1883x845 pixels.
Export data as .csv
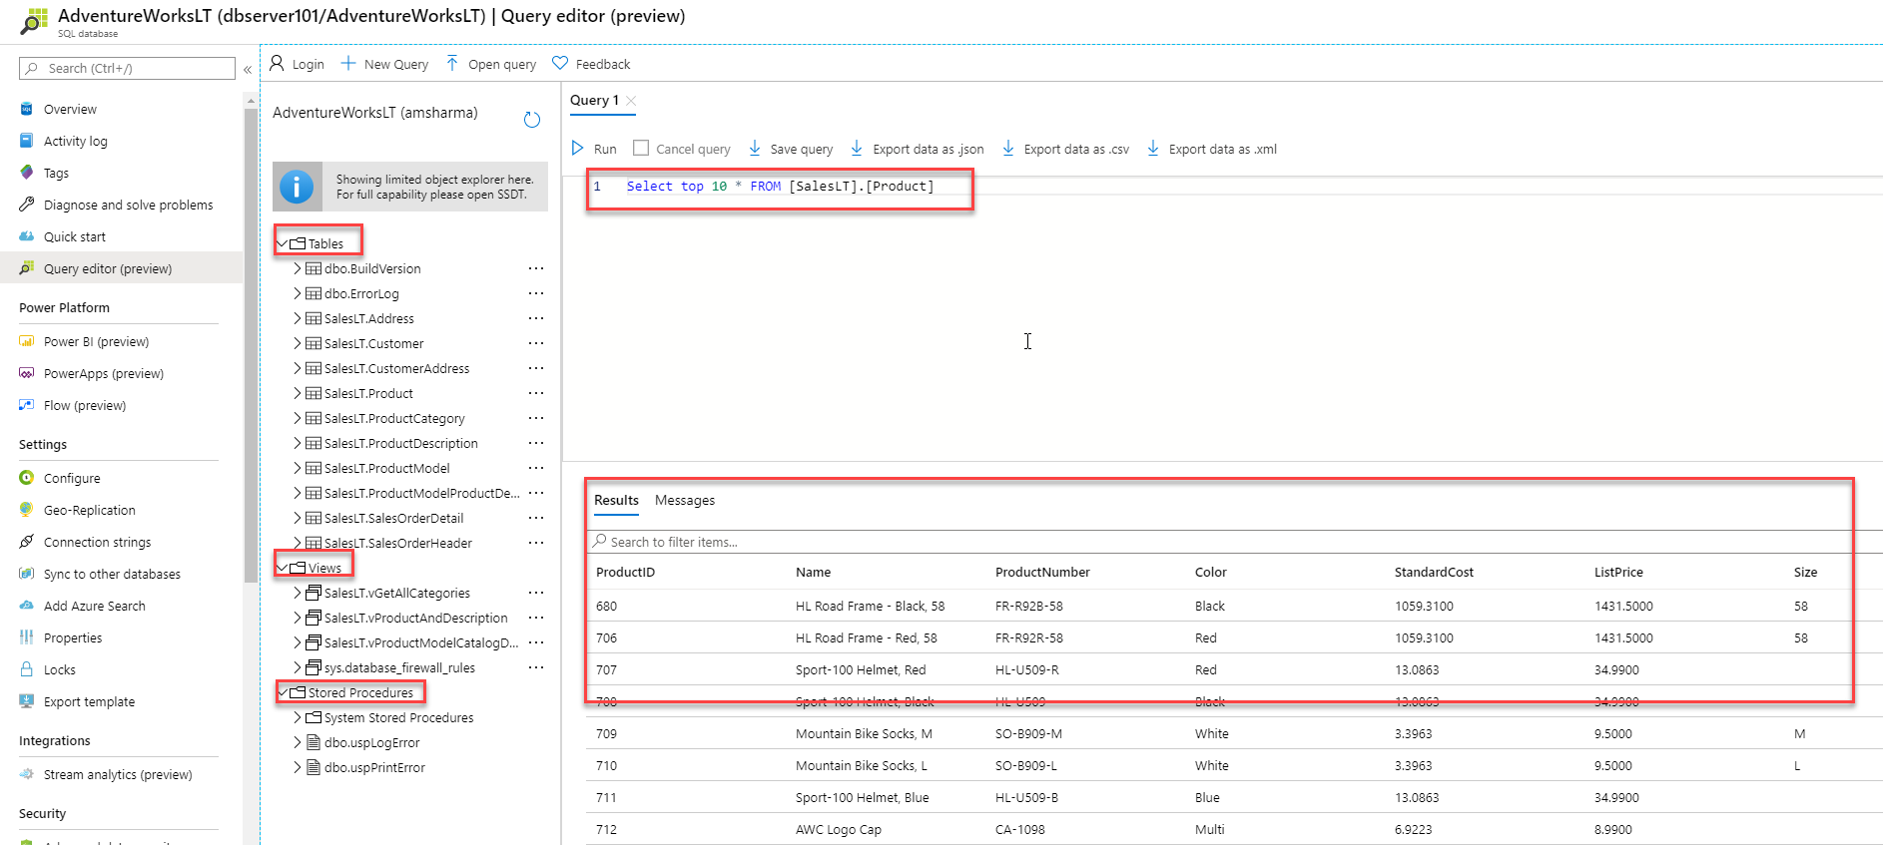[1065, 149]
